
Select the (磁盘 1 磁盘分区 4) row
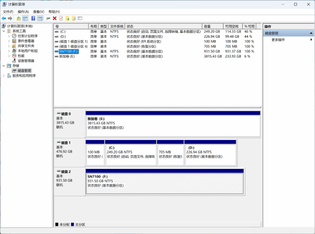(157, 46)
